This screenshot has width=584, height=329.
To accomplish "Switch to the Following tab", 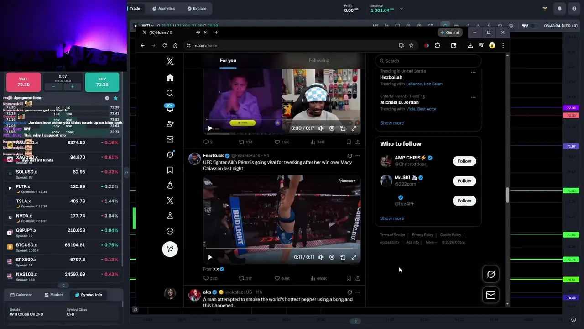I will (319, 60).
